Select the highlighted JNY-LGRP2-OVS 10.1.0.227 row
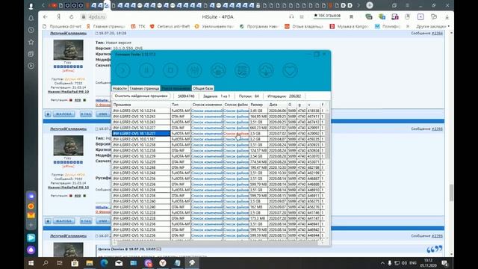 [141, 133]
